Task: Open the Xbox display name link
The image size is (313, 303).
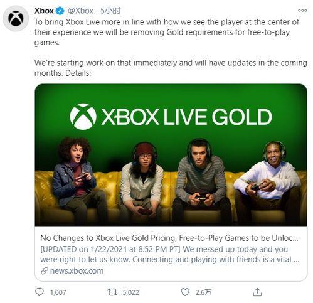Action: 44,11
